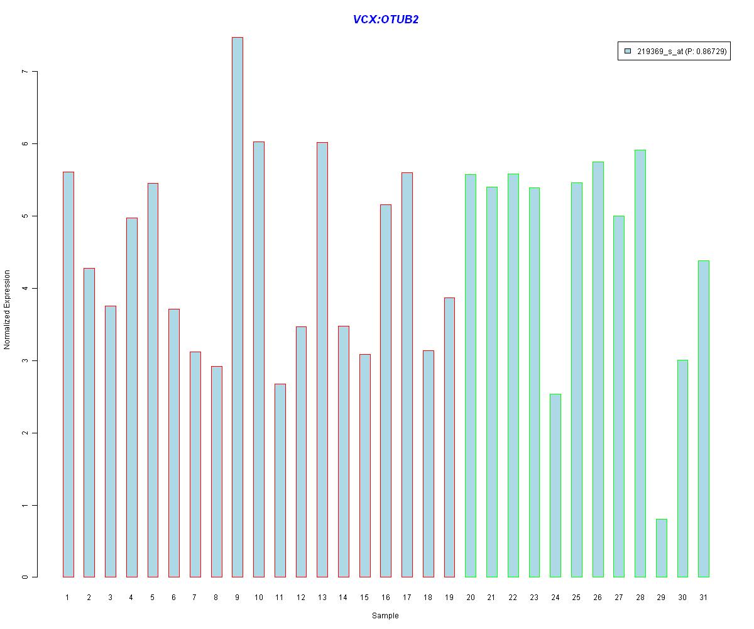Screen dimensions: 754x629
Task: Click y-axis tick label 4
Action: pos(26,289)
